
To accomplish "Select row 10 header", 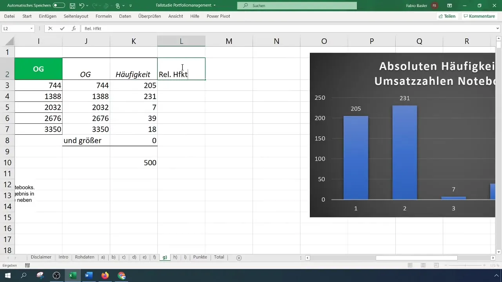I will 7,163.
